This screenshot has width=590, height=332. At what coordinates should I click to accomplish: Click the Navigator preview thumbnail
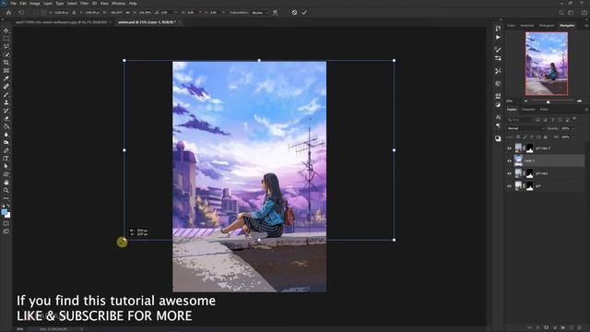[547, 64]
